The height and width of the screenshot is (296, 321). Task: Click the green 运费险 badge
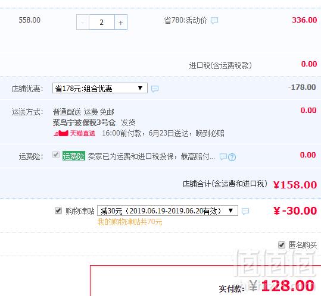[74, 156]
